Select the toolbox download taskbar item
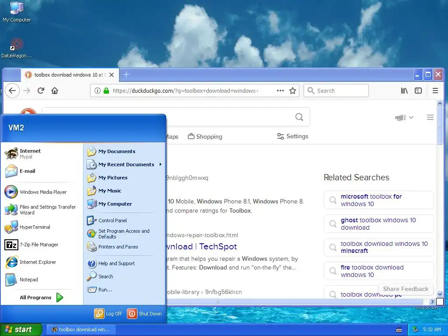The height and width of the screenshot is (336, 448). coord(81,329)
